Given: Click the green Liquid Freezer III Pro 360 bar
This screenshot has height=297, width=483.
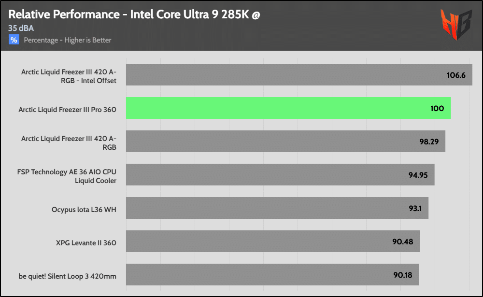Looking at the screenshot, I should [x=288, y=108].
